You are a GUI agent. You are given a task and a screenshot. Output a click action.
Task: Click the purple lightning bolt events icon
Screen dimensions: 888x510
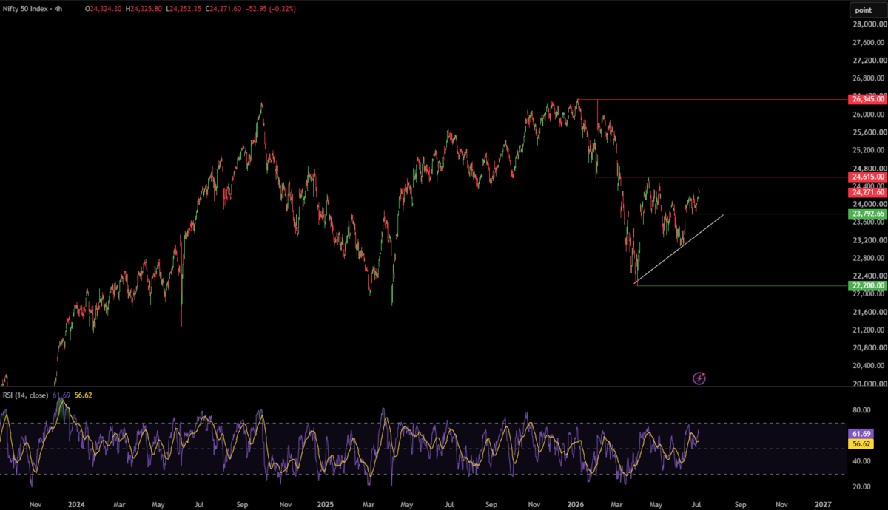699,378
